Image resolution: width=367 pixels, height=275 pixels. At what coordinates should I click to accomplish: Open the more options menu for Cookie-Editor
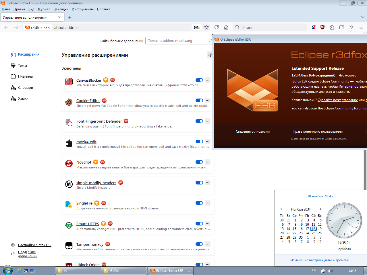pos(208,101)
